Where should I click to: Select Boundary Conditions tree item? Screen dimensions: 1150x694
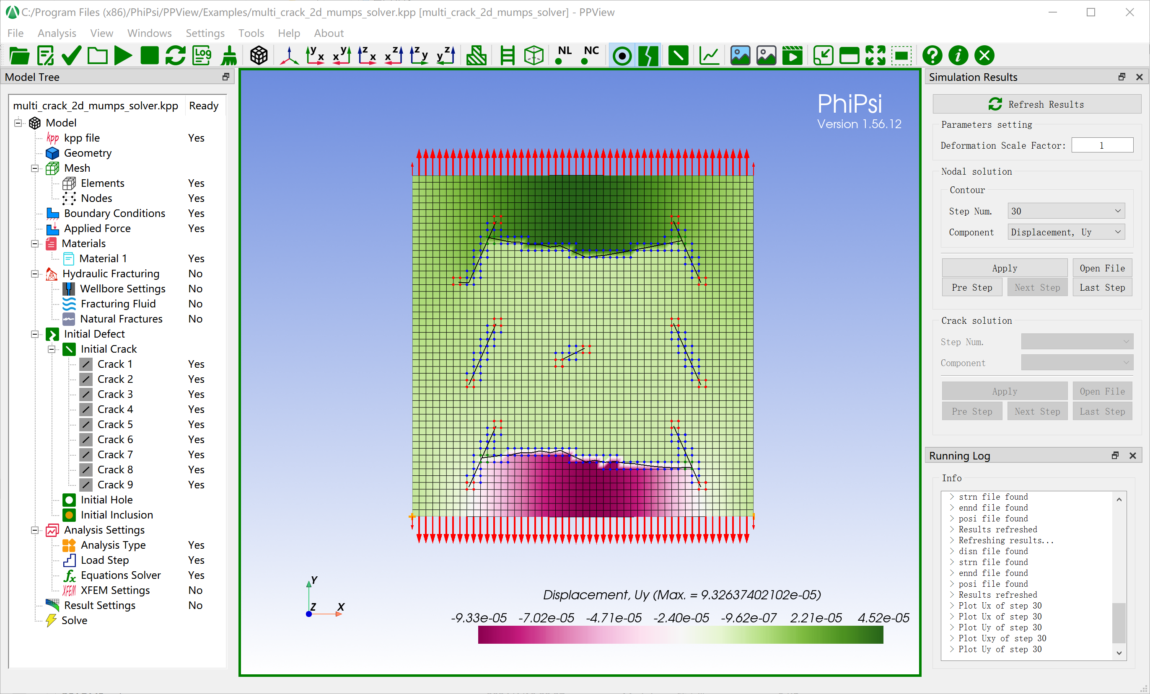tap(114, 213)
